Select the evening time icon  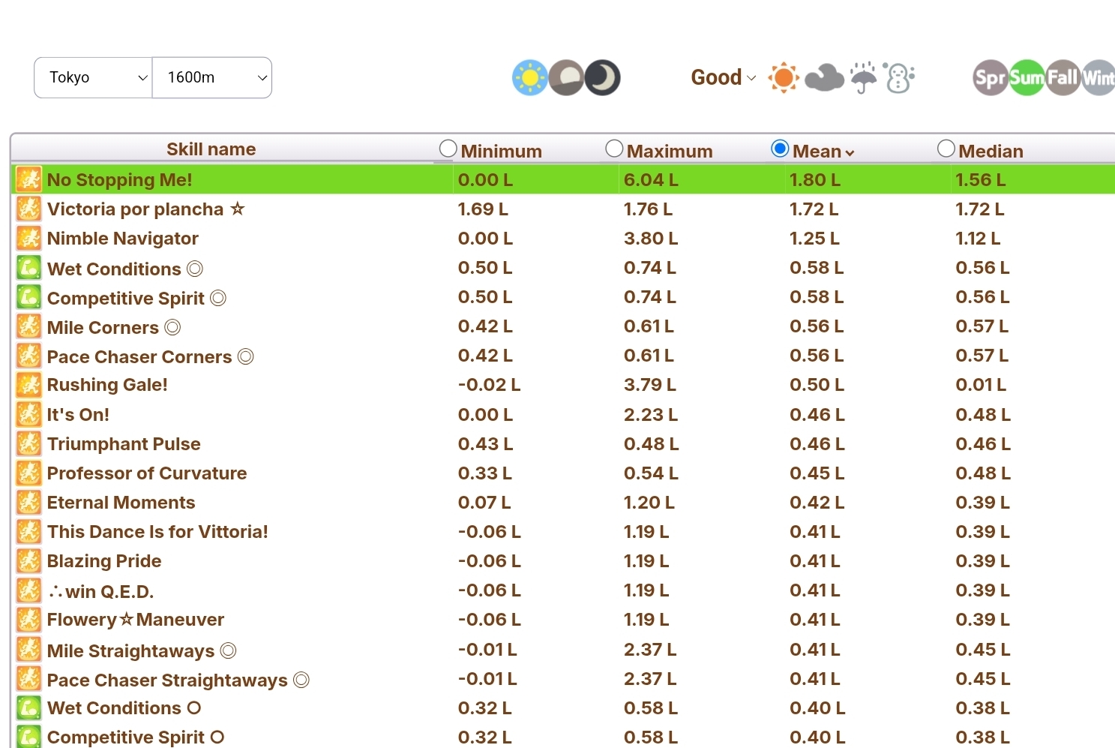tap(566, 77)
